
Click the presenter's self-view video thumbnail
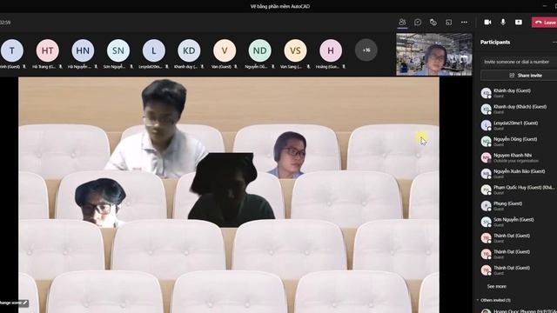tap(434, 54)
